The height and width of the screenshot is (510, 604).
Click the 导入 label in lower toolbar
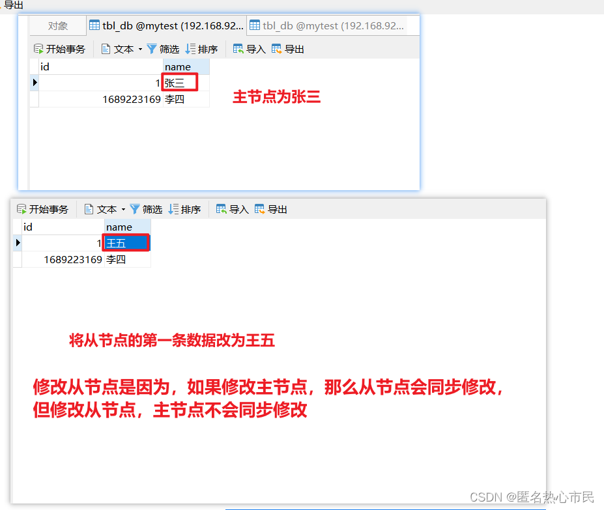(x=239, y=210)
